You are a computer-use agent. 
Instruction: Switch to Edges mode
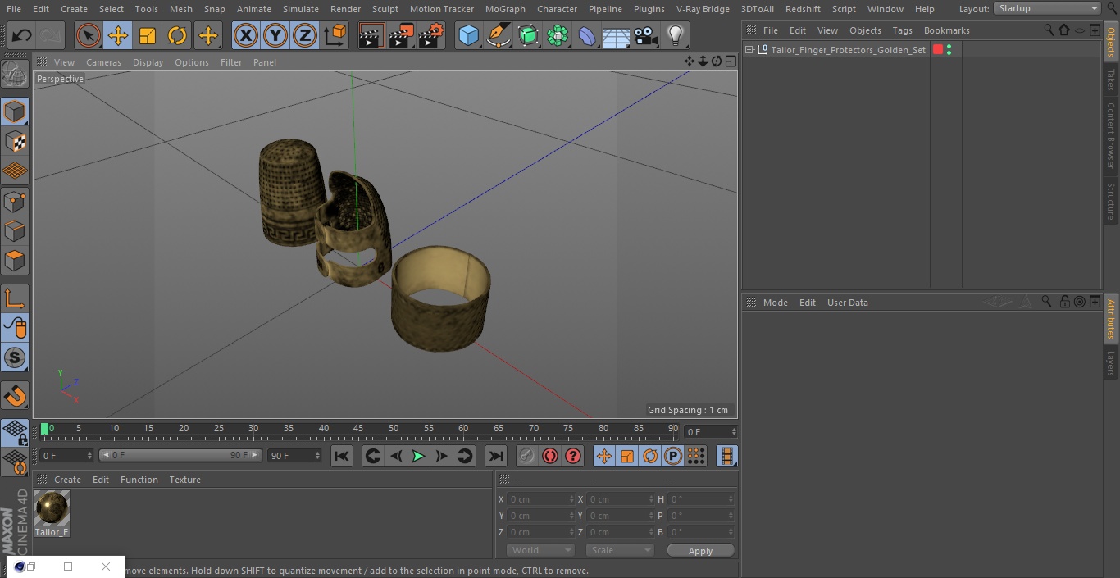(x=15, y=230)
